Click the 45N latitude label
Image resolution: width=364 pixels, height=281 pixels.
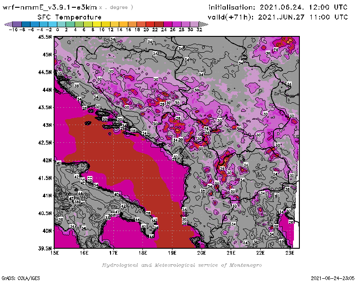tap(47, 55)
